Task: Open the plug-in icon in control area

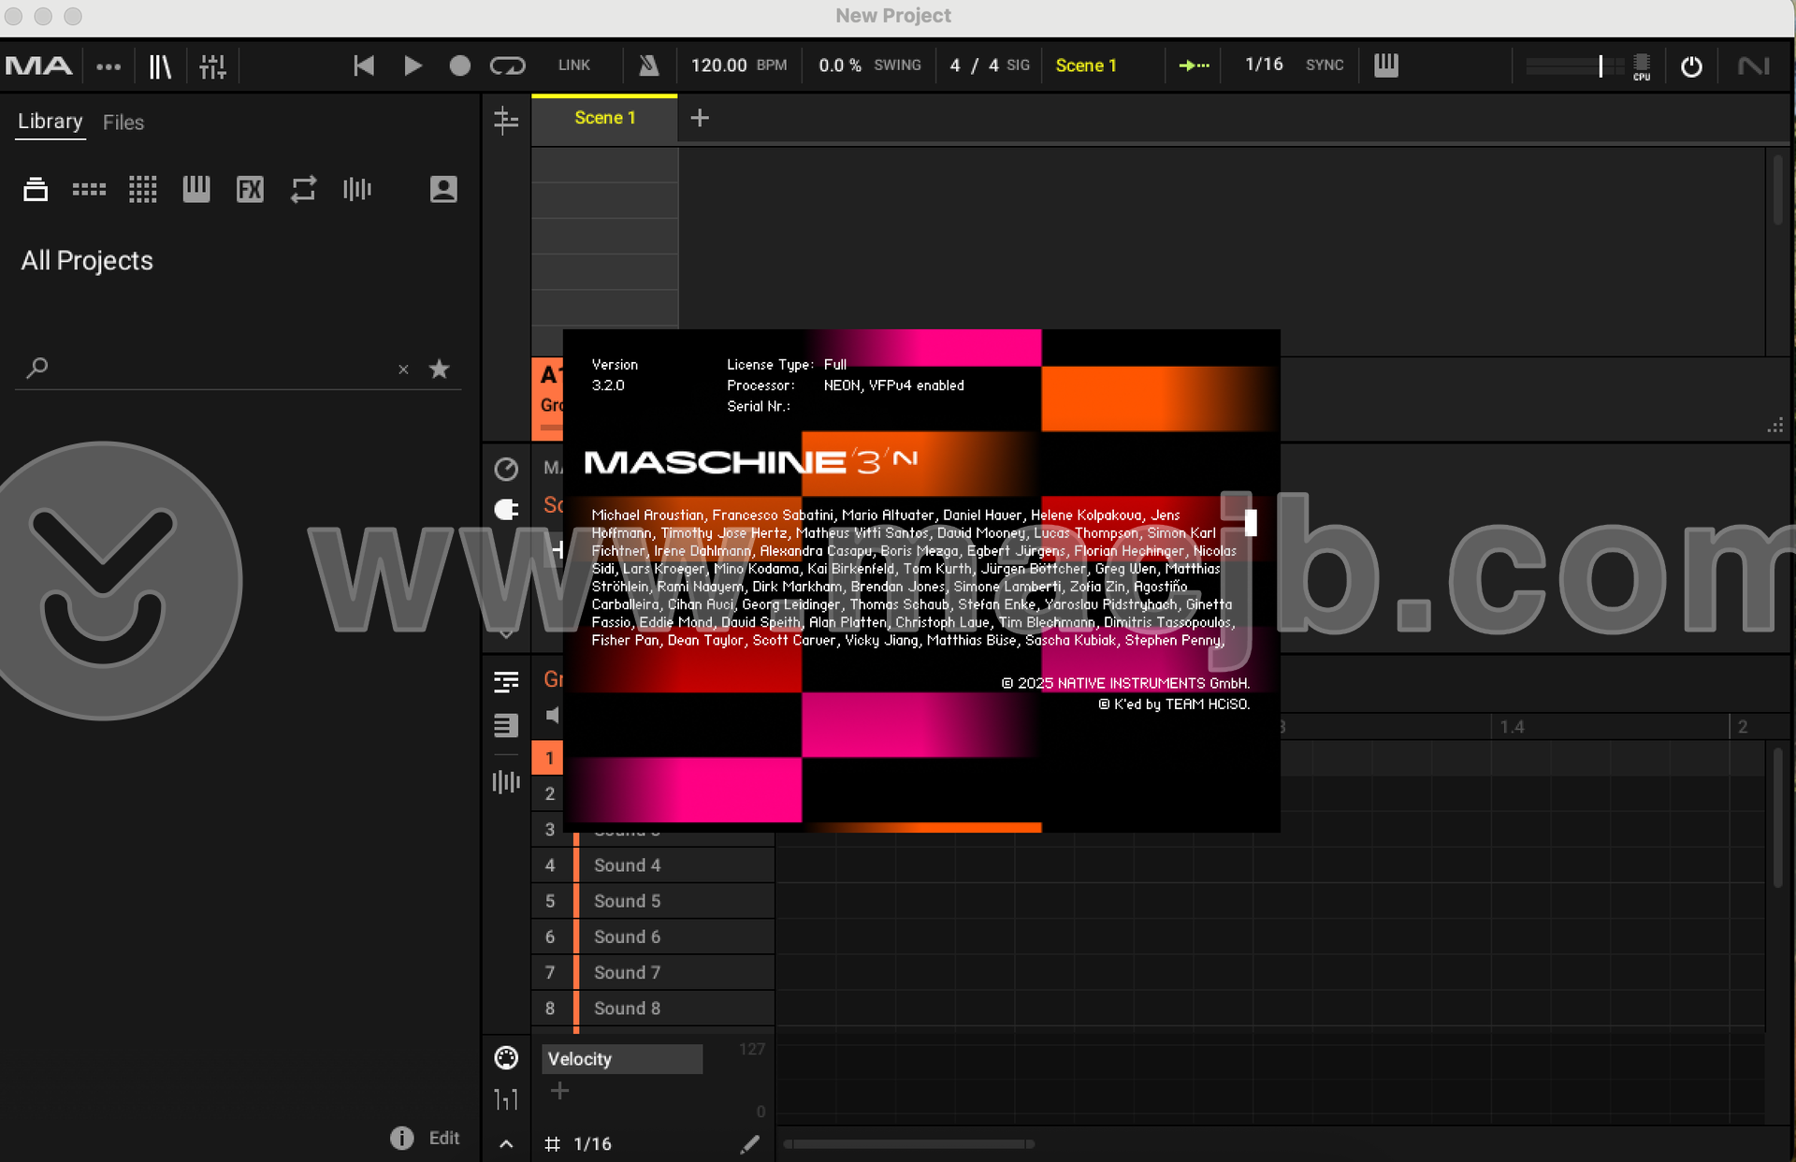Action: click(506, 510)
